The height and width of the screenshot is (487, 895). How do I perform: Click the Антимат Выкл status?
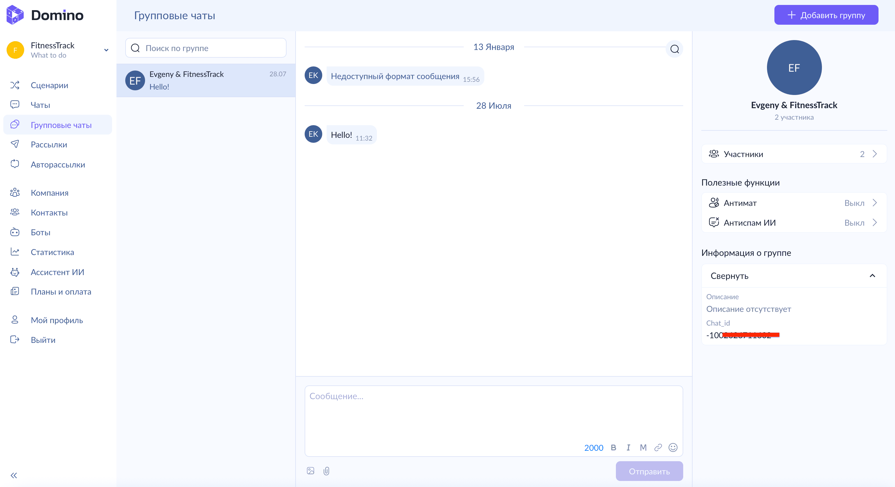(x=854, y=203)
